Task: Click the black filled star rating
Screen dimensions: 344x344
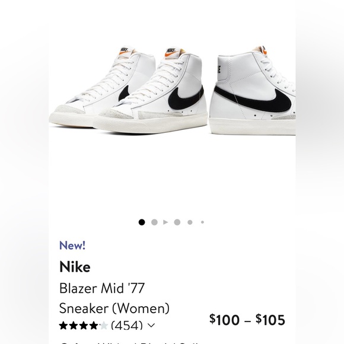Action: 78,326
